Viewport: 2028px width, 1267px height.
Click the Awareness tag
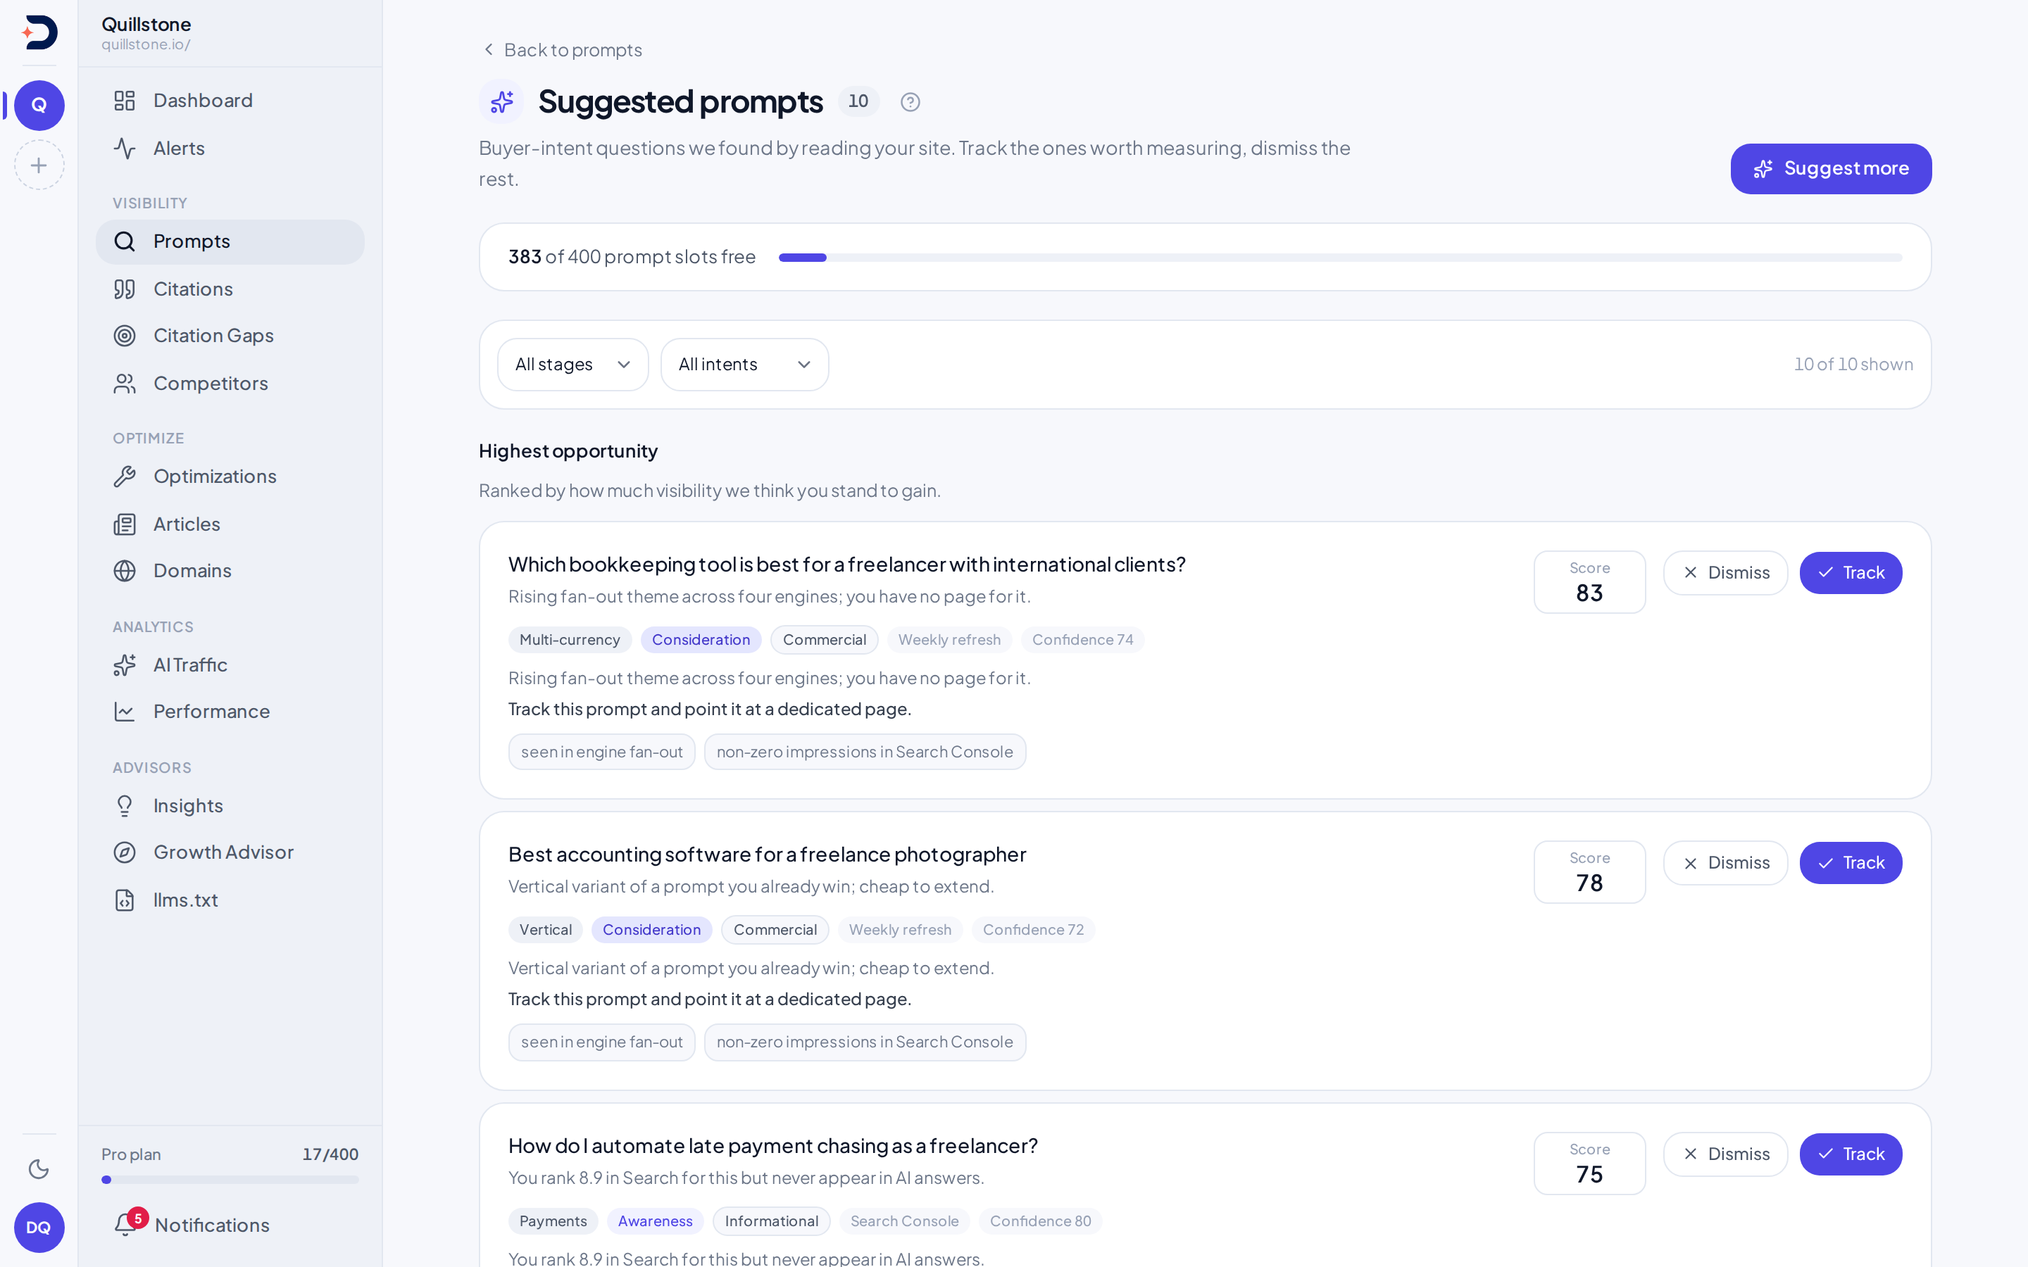[656, 1222]
